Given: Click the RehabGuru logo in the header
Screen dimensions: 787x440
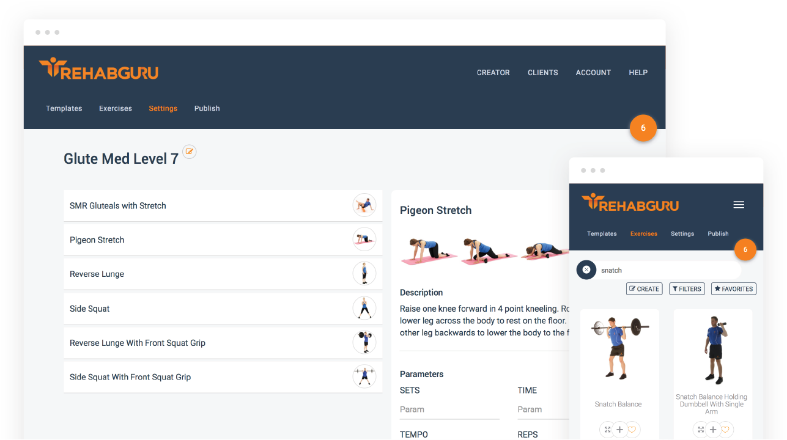Looking at the screenshot, I should (x=98, y=70).
